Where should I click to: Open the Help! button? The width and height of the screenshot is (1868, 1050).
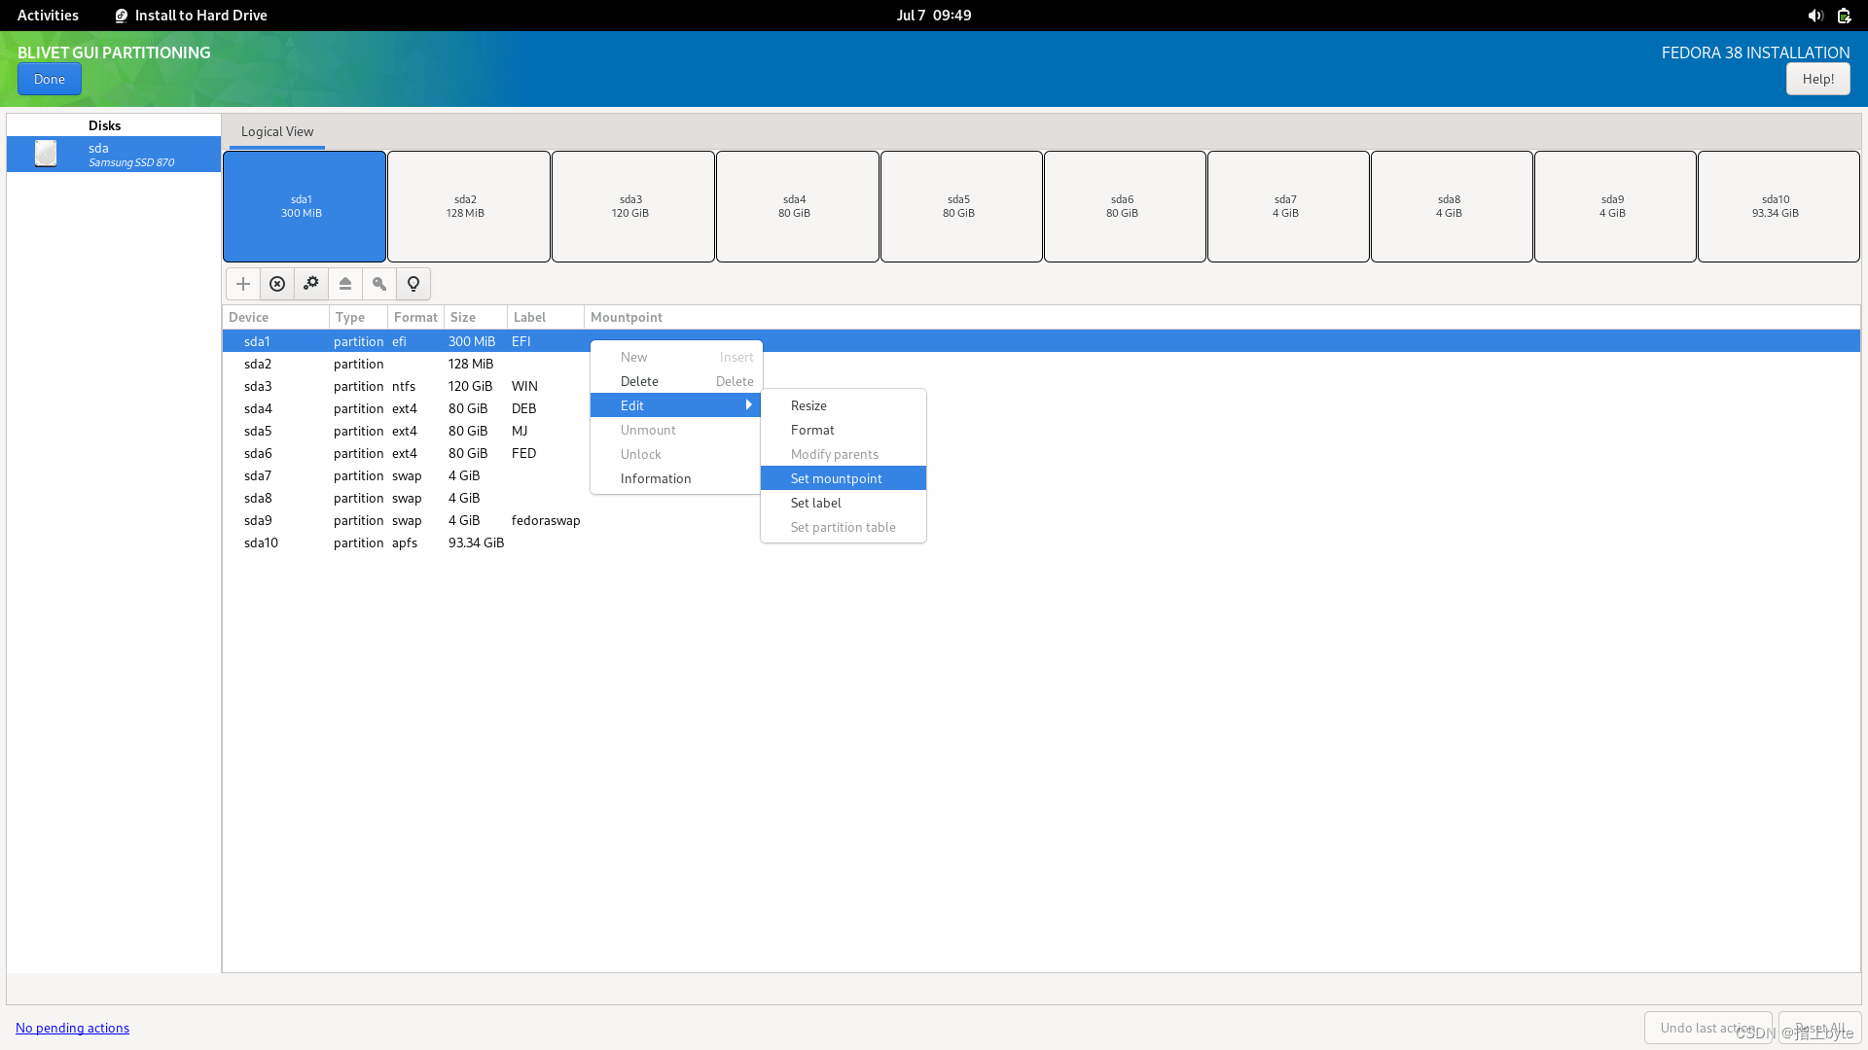tap(1817, 79)
